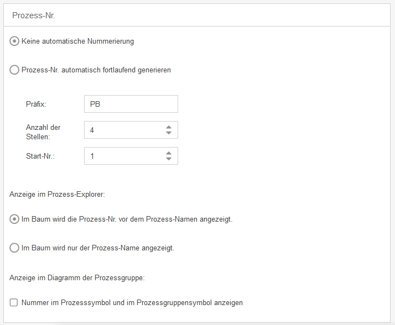Tick the 'Nummer im Prozesssymbol' checkbox
Image resolution: width=395 pixels, height=325 pixels.
[14, 302]
